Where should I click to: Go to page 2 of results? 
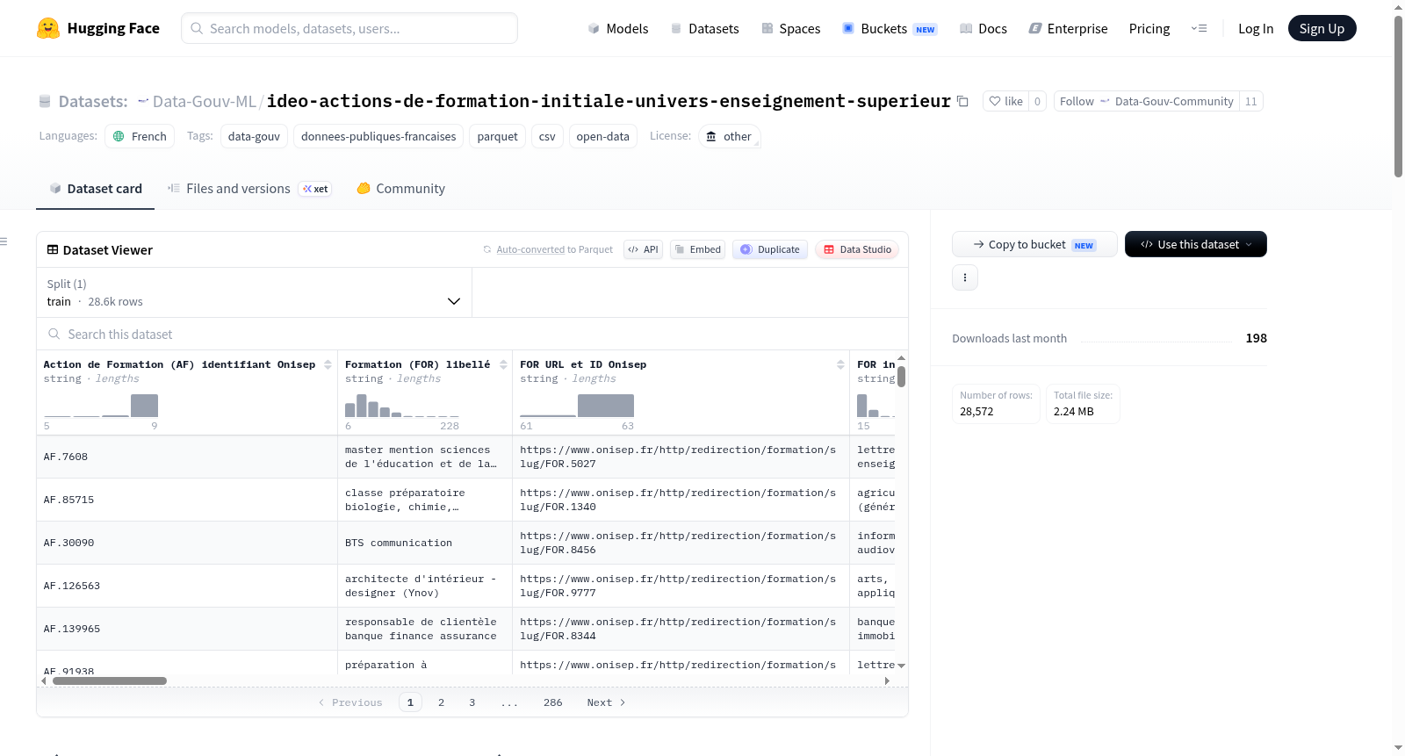[441, 702]
